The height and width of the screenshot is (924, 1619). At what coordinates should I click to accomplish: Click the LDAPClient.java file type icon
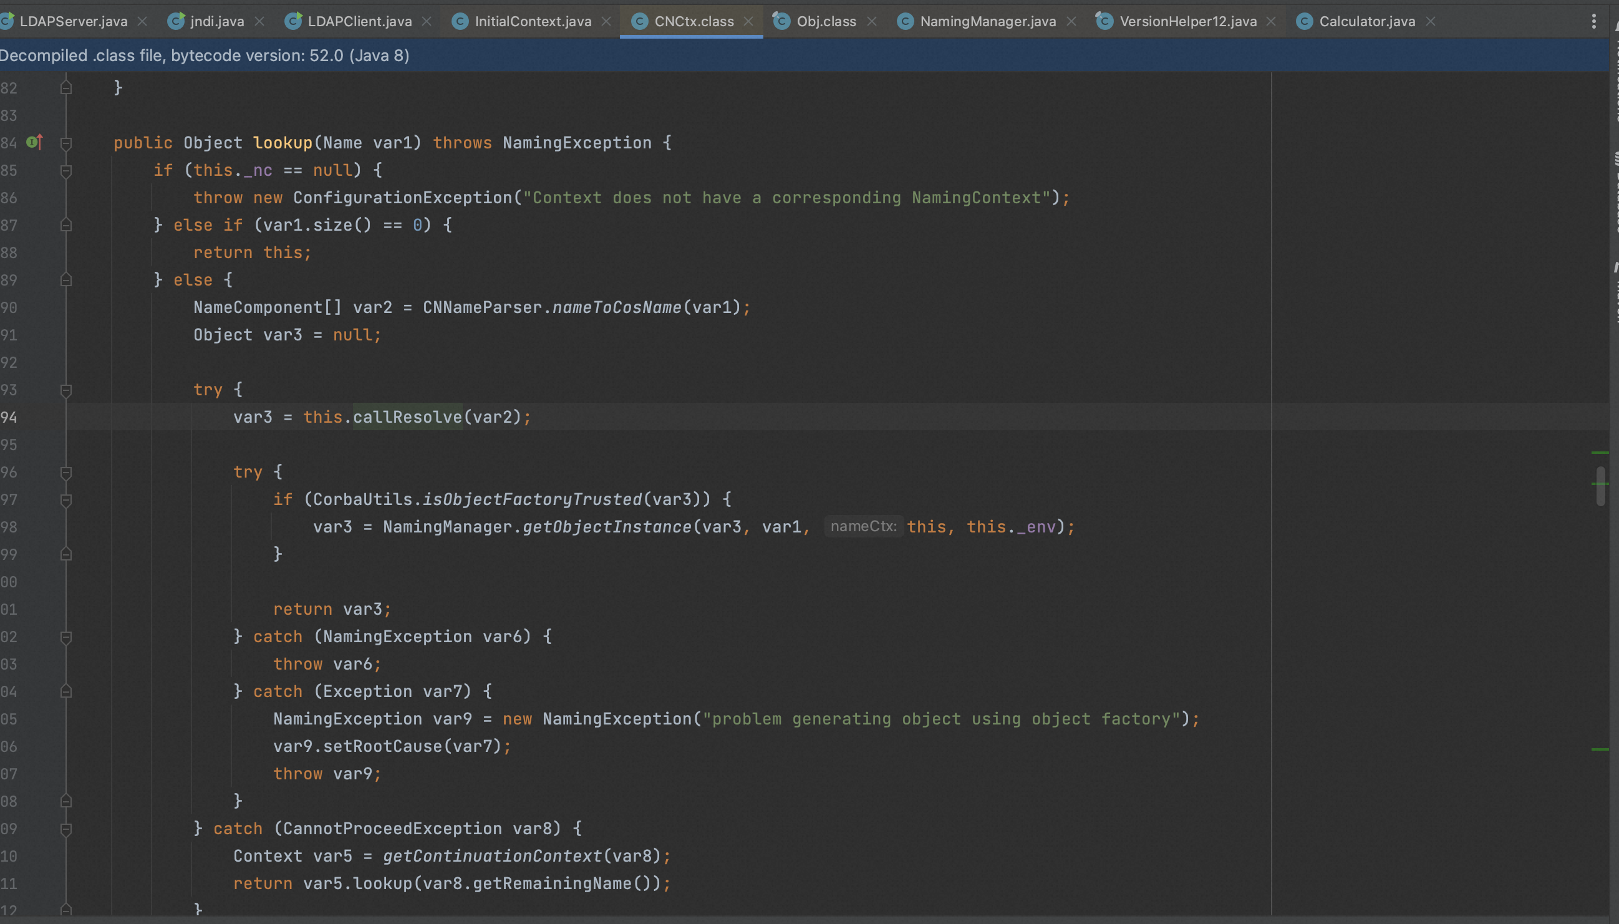coord(292,21)
